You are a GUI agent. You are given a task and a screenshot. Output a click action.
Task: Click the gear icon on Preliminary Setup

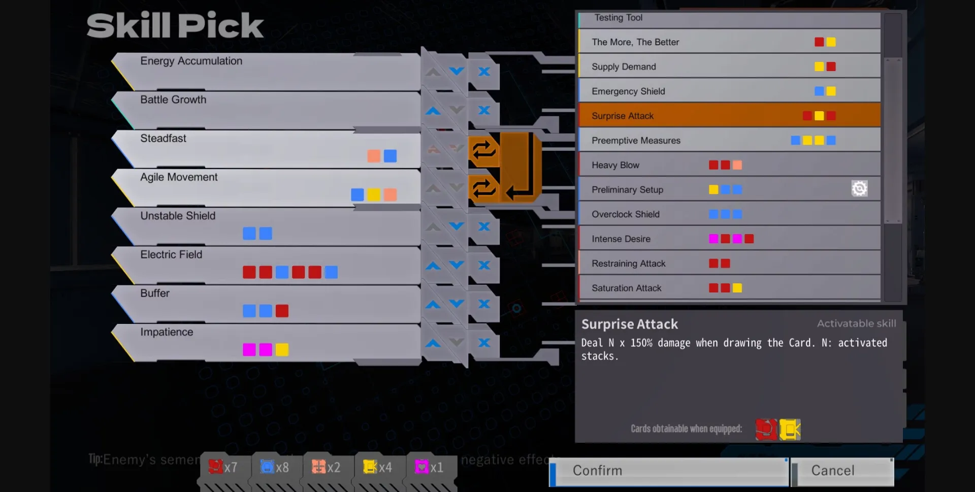859,188
